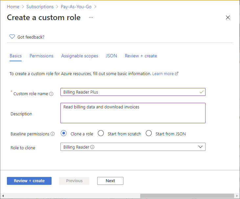This screenshot has width=240, height=199.
Task: Click the Billing Reader info icon
Action: [92, 147]
